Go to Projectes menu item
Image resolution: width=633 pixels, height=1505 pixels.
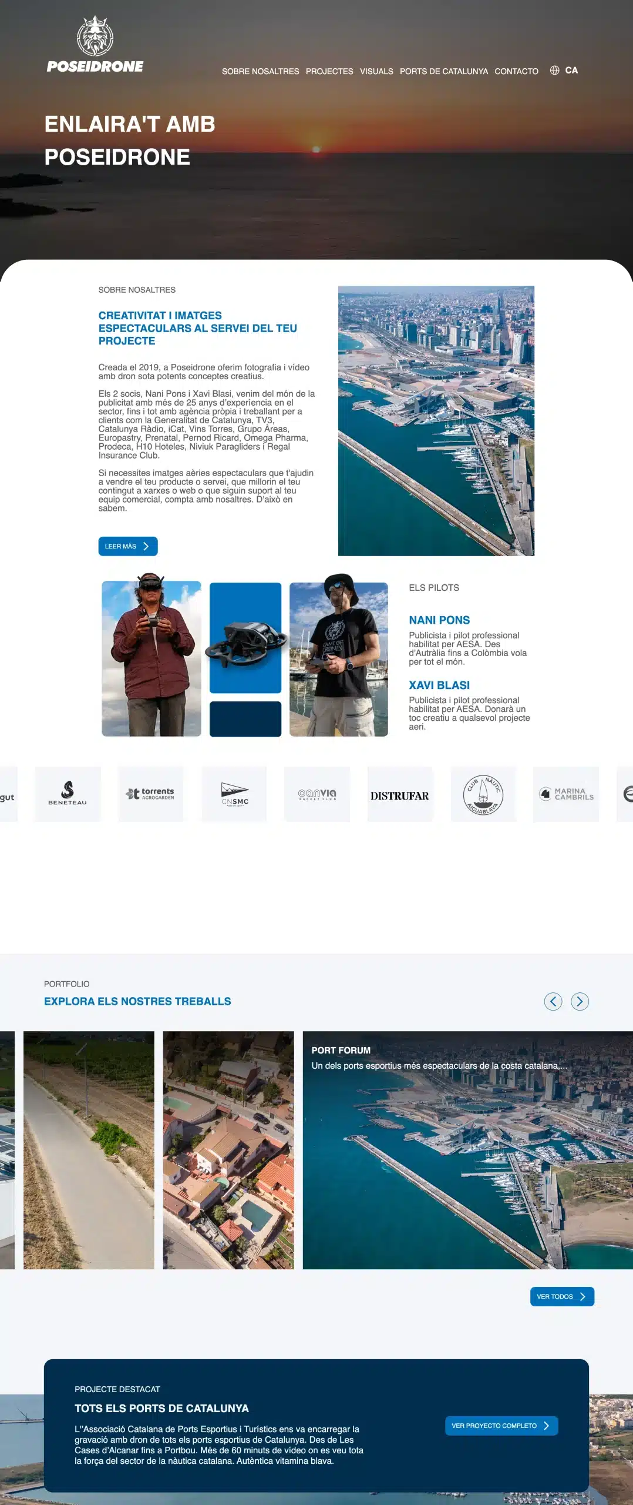pyautogui.click(x=329, y=71)
